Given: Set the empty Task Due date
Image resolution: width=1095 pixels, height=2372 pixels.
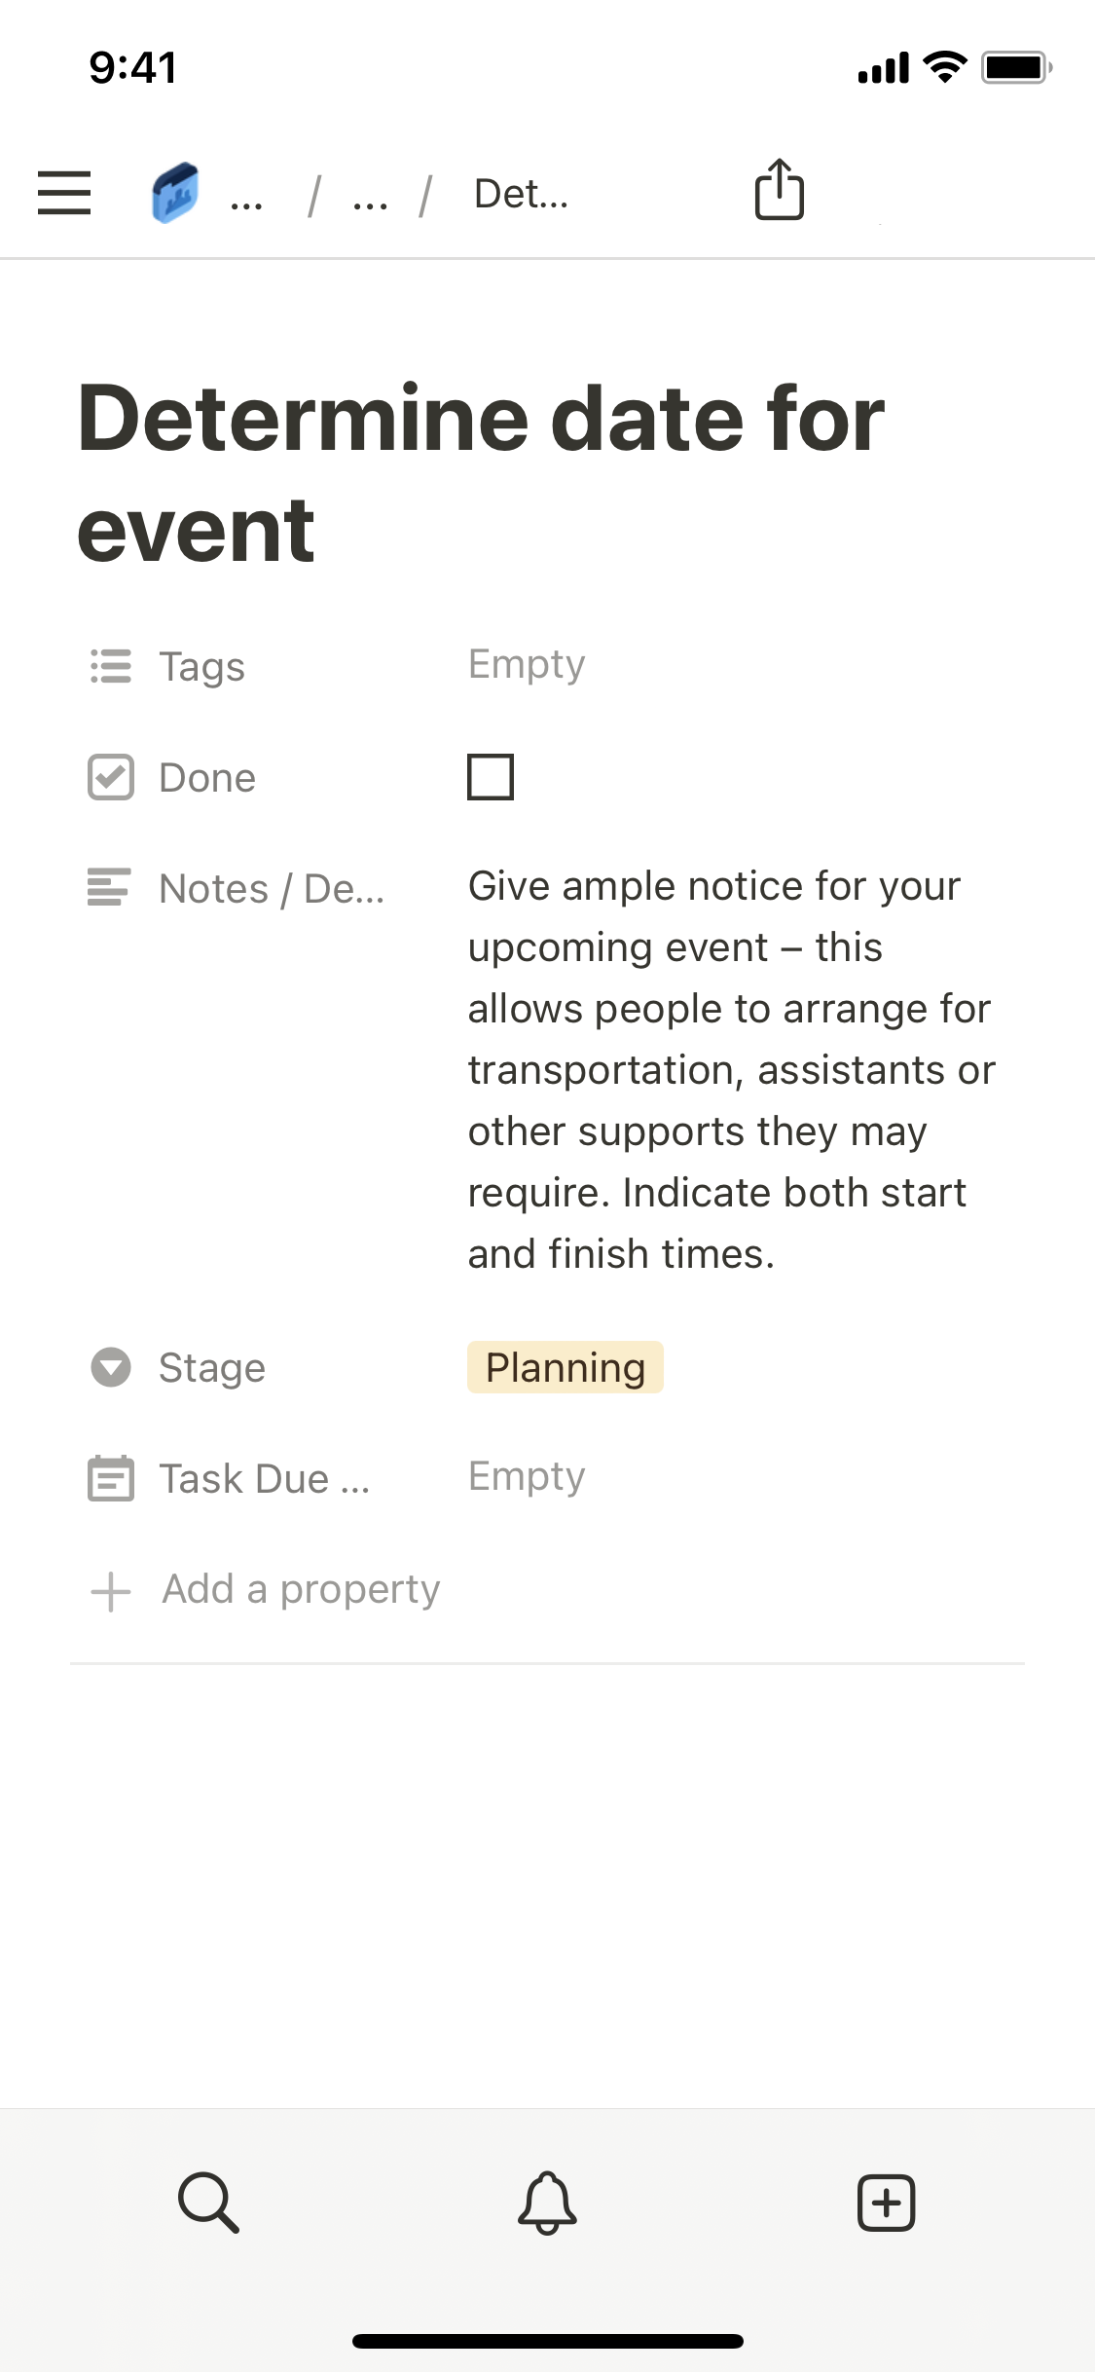Looking at the screenshot, I should click(x=527, y=1476).
